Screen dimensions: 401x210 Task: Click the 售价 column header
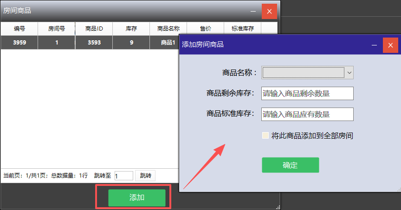point(205,29)
